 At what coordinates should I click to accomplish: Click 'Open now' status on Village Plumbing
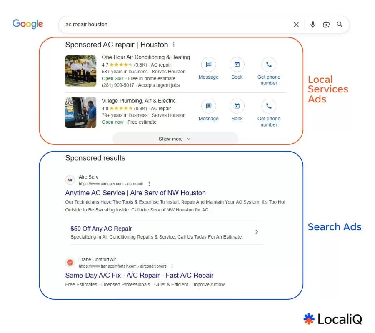pyautogui.click(x=112, y=122)
